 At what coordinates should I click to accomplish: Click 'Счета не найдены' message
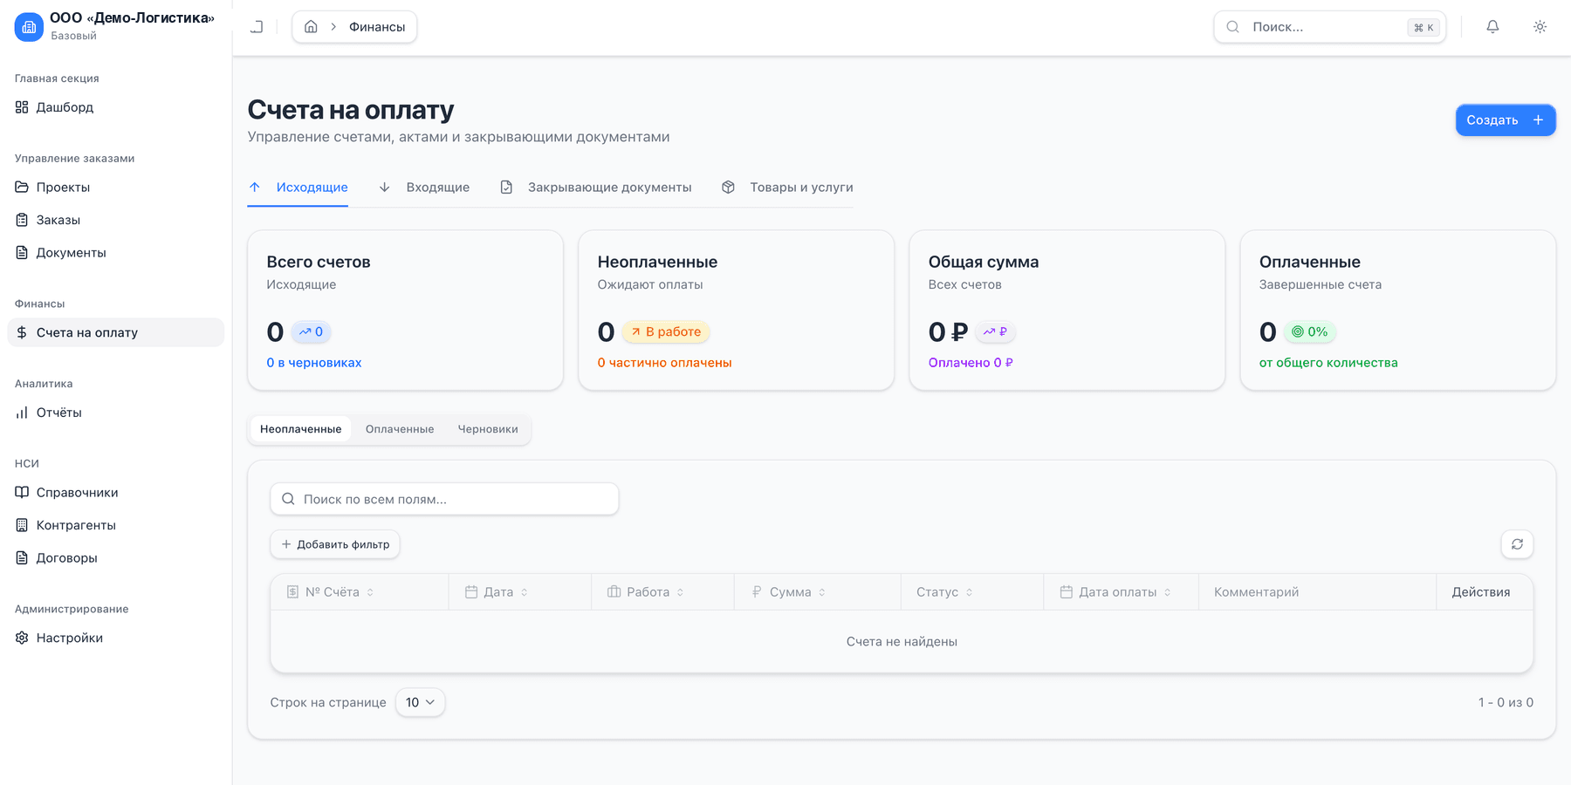(x=902, y=642)
